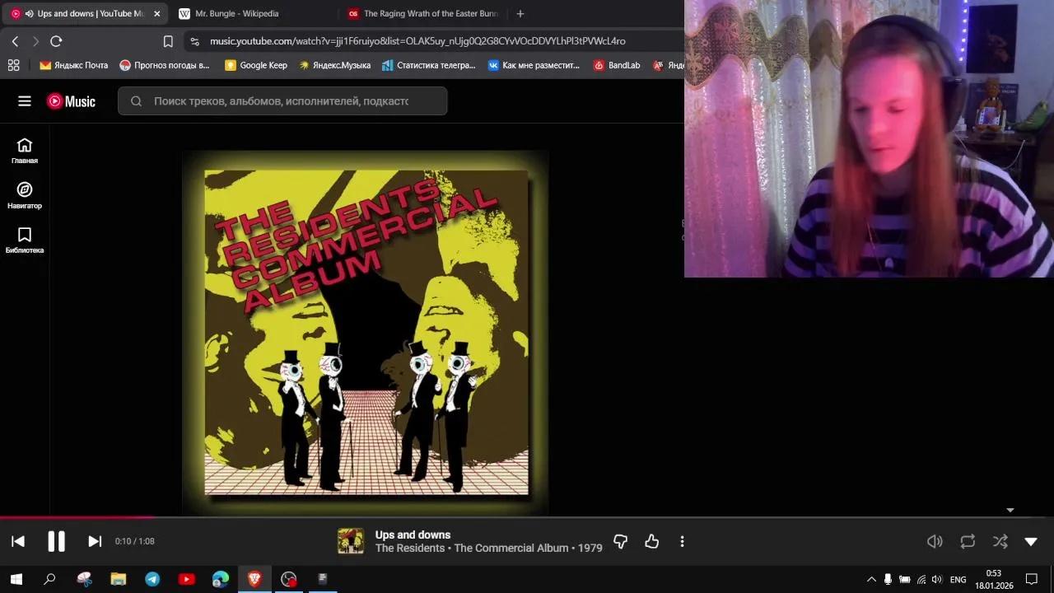
Task: Focus the search field for tracks
Action: pyautogui.click(x=282, y=101)
